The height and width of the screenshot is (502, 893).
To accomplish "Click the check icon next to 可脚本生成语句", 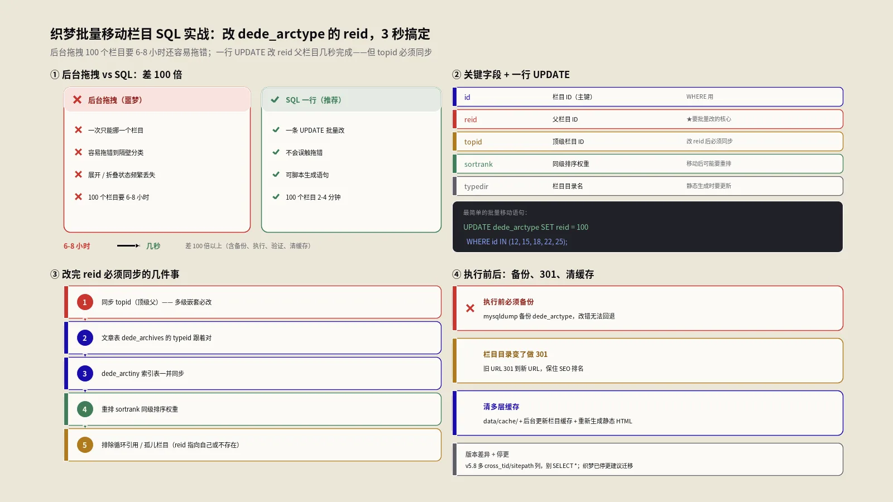I will click(276, 175).
